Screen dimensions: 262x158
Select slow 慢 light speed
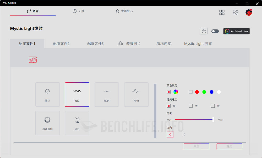click(168, 106)
